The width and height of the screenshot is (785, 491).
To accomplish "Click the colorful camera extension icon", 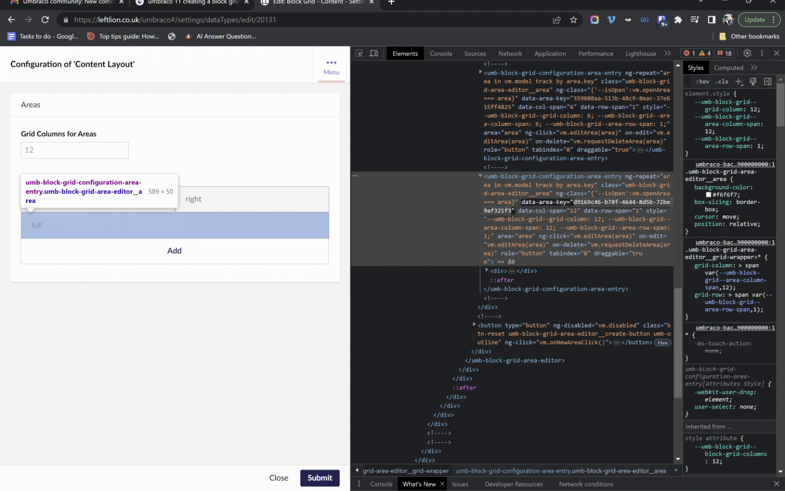I will [594, 20].
